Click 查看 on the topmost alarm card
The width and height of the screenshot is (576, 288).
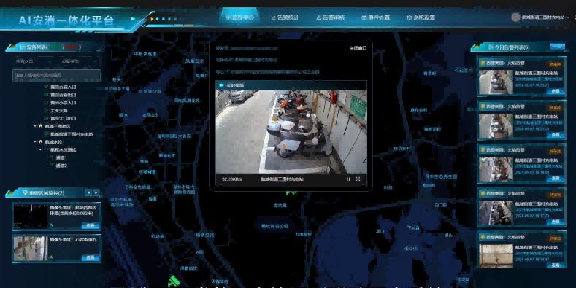[555, 91]
